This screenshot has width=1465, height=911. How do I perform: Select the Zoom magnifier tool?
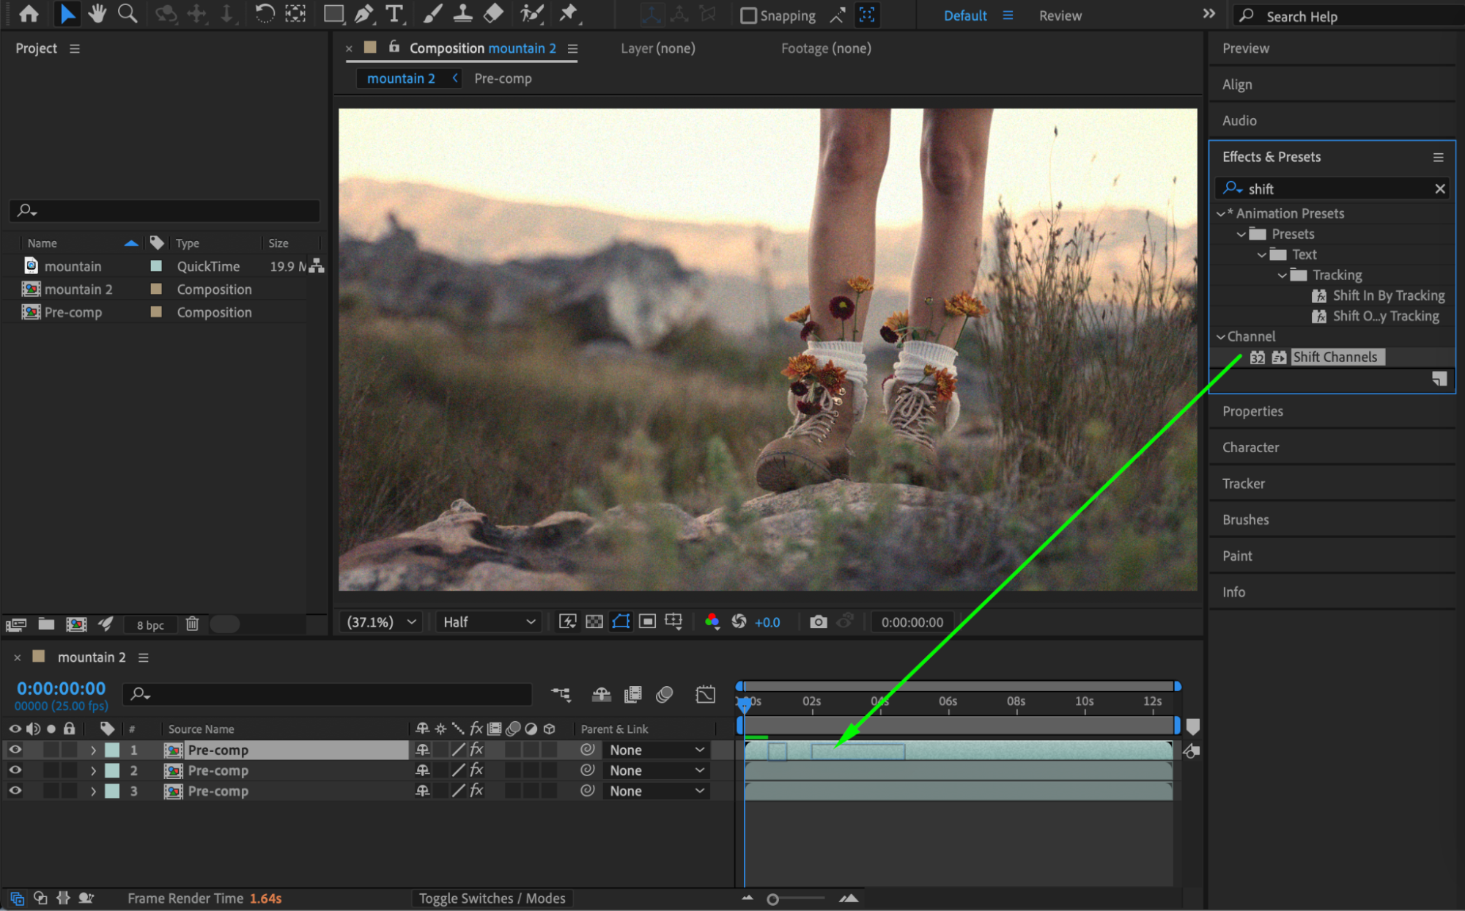[128, 14]
